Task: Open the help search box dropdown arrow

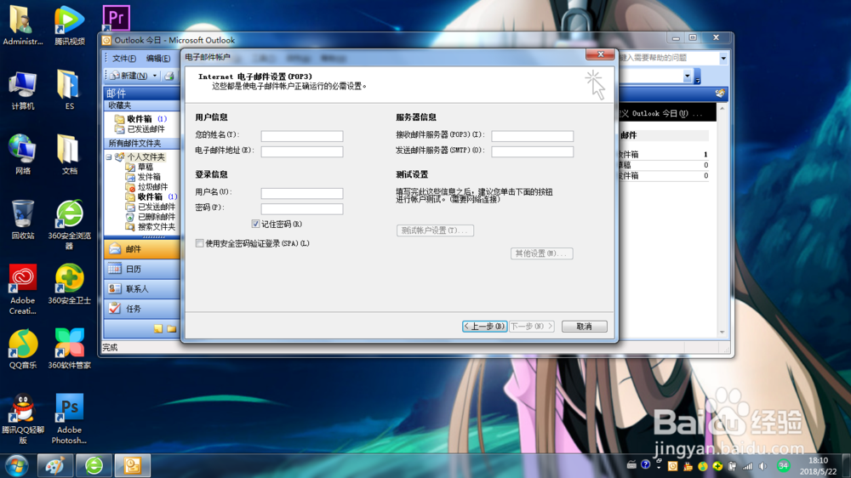Action: pos(722,58)
